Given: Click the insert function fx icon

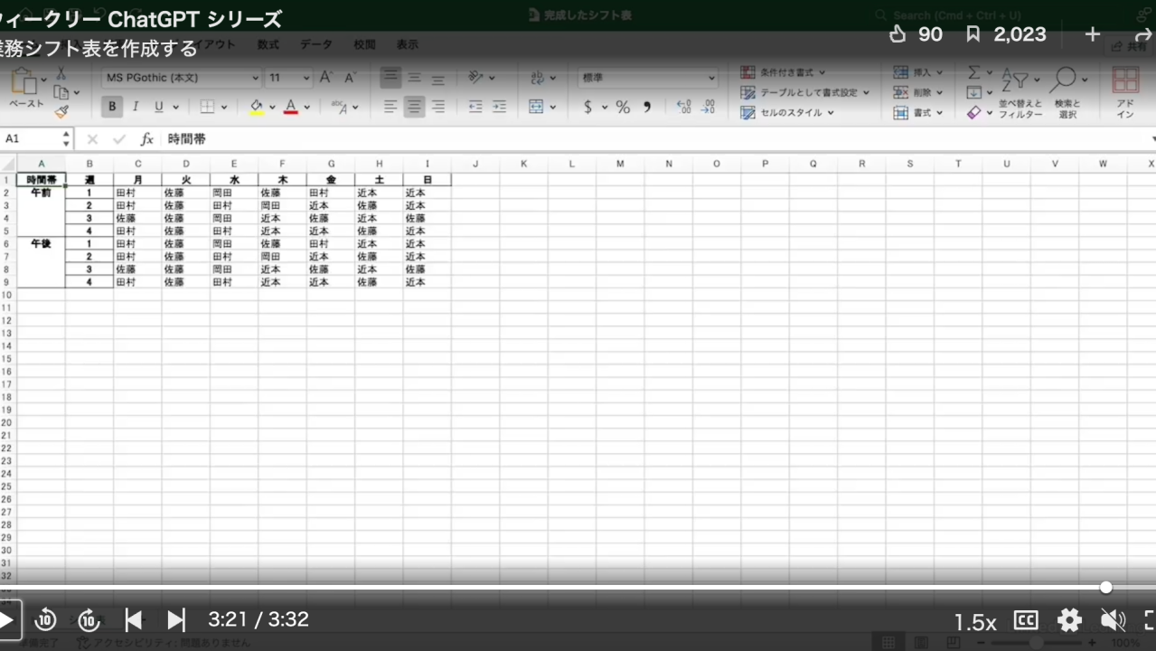Looking at the screenshot, I should coord(146,139).
